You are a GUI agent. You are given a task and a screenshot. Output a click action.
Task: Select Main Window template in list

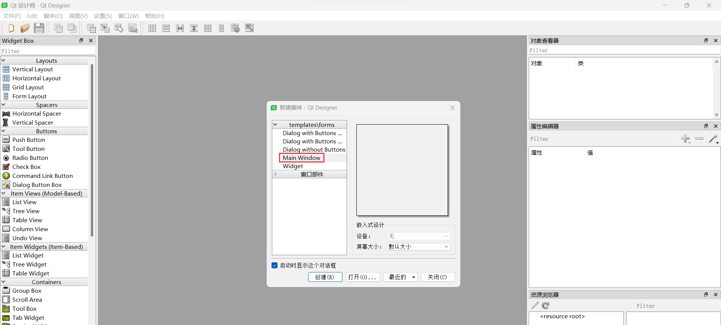[x=302, y=158]
